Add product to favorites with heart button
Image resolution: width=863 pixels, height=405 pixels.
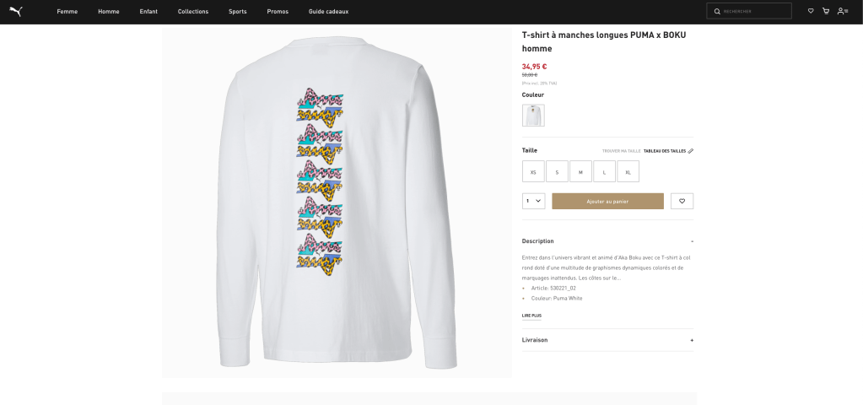click(682, 201)
